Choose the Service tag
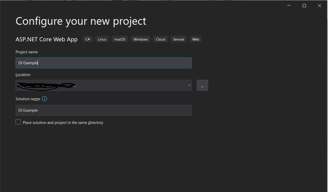This screenshot has height=192, width=328. click(x=179, y=39)
